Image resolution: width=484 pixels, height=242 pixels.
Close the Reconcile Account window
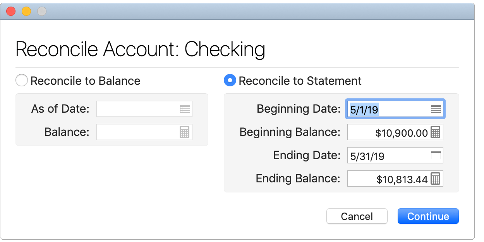pyautogui.click(x=11, y=11)
